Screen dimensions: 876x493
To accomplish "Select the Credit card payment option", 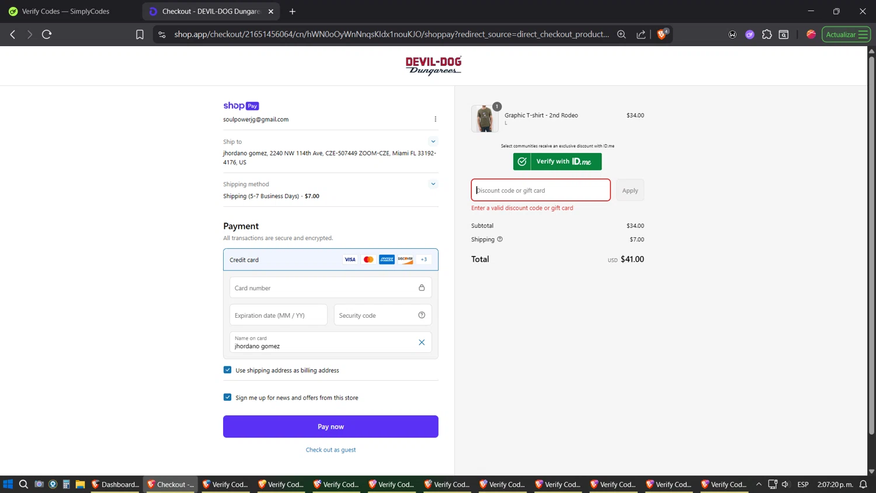I will pos(331,259).
